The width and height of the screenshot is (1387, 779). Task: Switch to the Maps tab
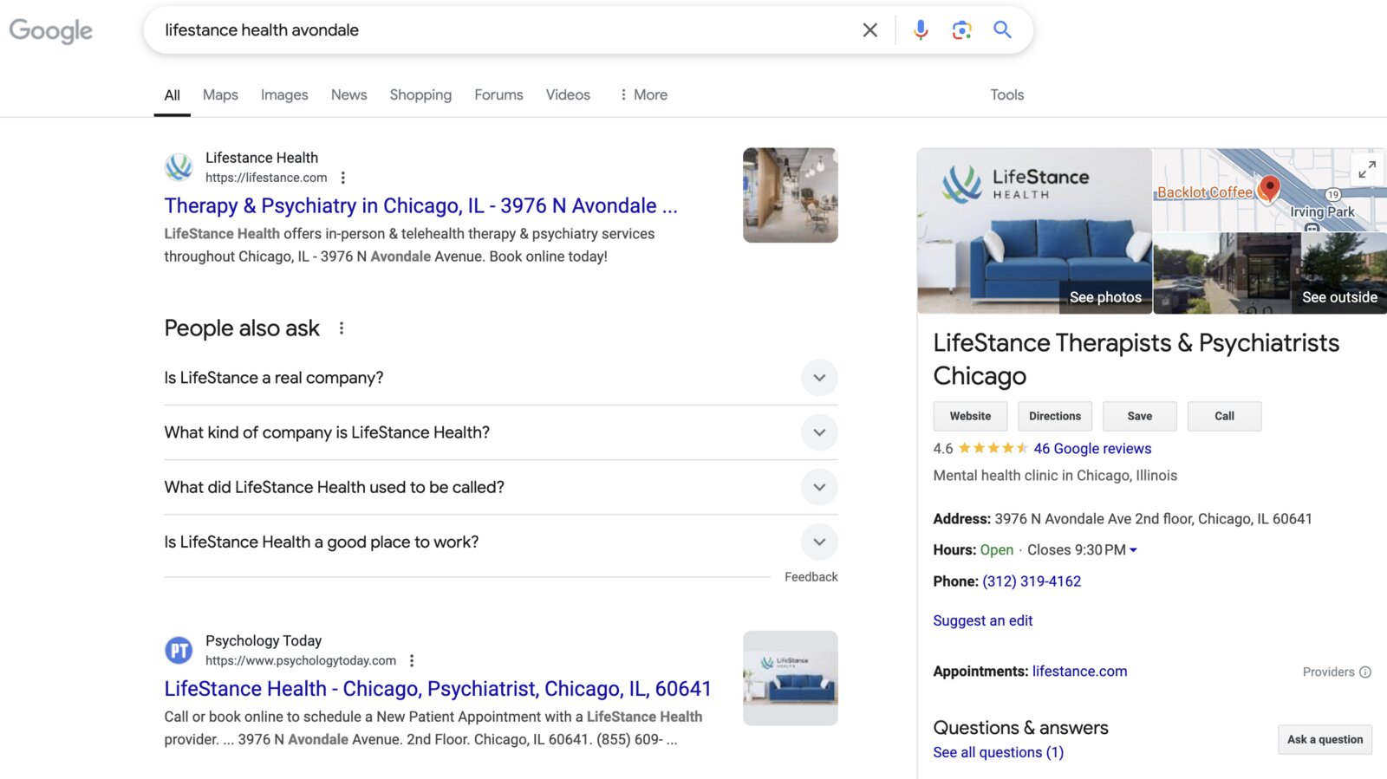click(220, 95)
